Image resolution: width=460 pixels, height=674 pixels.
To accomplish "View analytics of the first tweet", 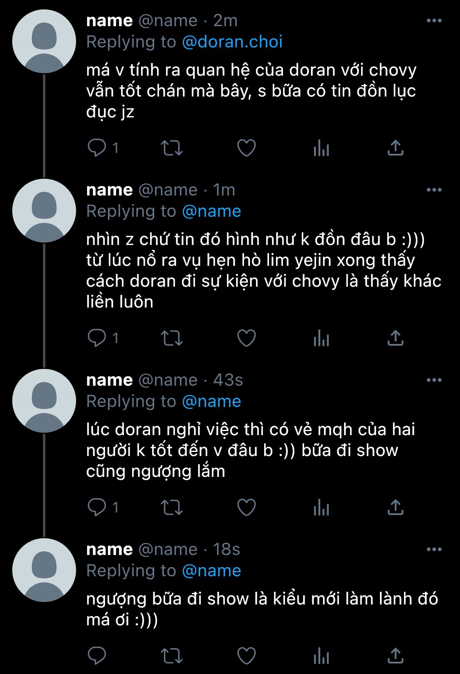I will point(321,148).
